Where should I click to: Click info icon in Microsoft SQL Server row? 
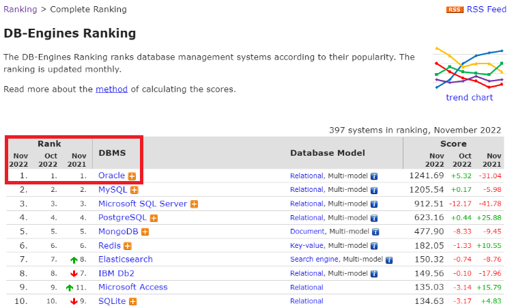374,204
